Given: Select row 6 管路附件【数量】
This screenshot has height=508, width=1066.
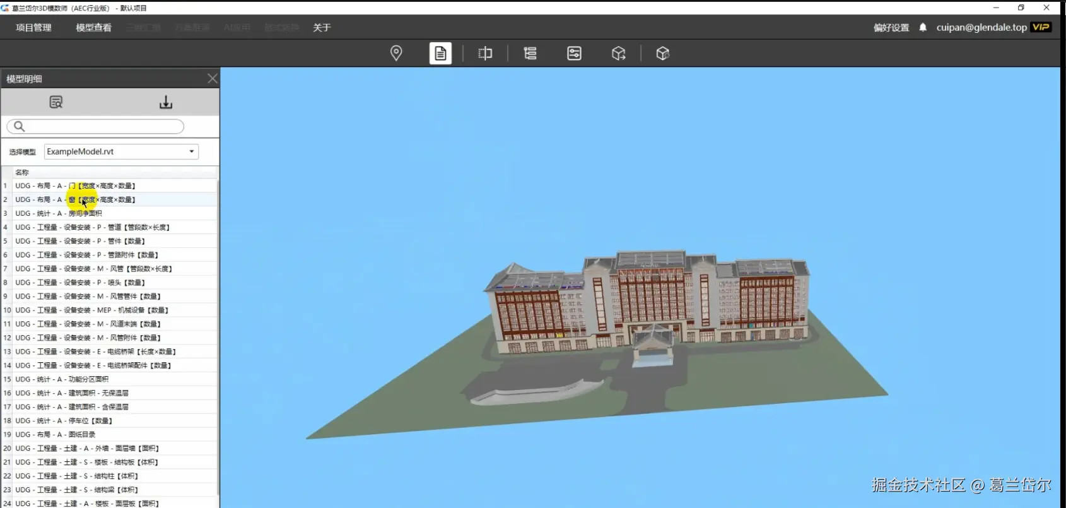Looking at the screenshot, I should 109,255.
